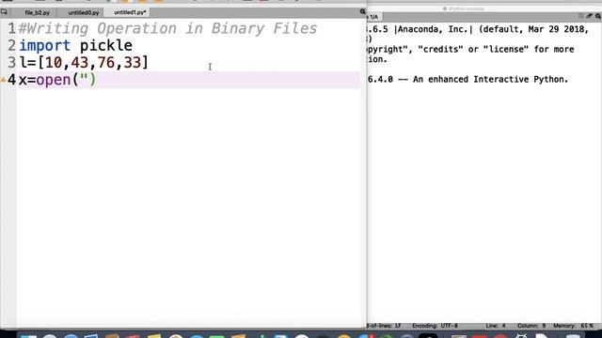The width and height of the screenshot is (602, 338).
Task: Click the Encoding: UTF-8 status entry
Action: pyautogui.click(x=435, y=326)
